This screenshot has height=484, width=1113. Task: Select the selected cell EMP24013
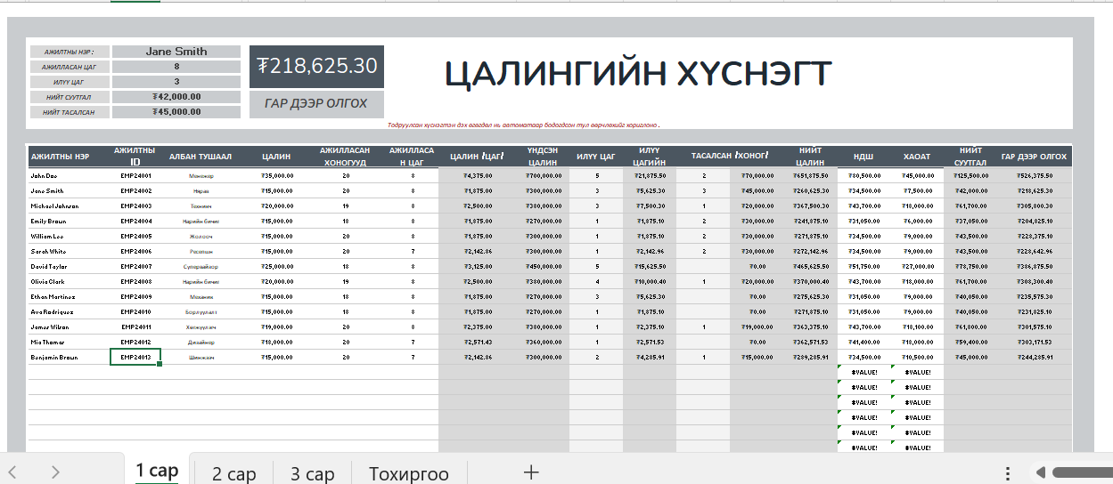coord(135,357)
